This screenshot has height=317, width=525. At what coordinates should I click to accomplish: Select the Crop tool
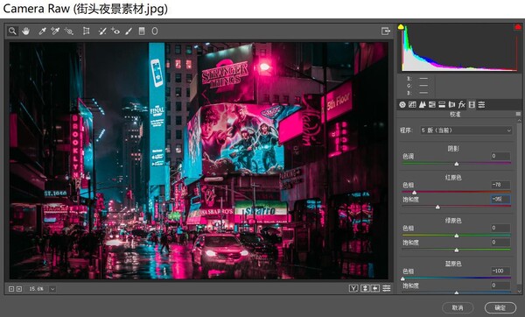(x=86, y=32)
